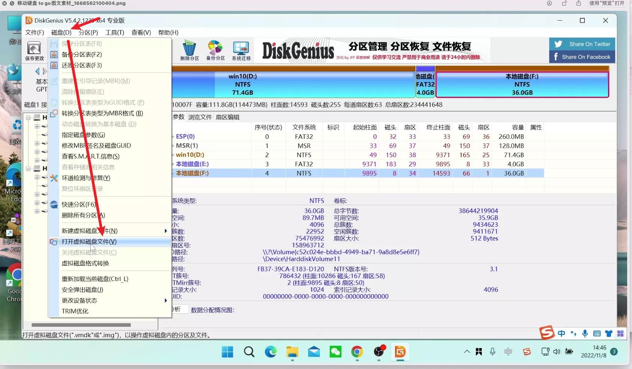The width and height of the screenshot is (632, 369).
Task: Click the Share On Facebook button
Action: (582, 57)
